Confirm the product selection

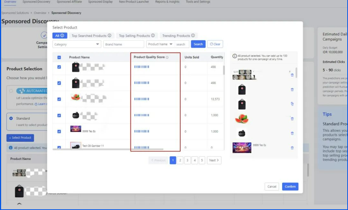pyautogui.click(x=290, y=186)
